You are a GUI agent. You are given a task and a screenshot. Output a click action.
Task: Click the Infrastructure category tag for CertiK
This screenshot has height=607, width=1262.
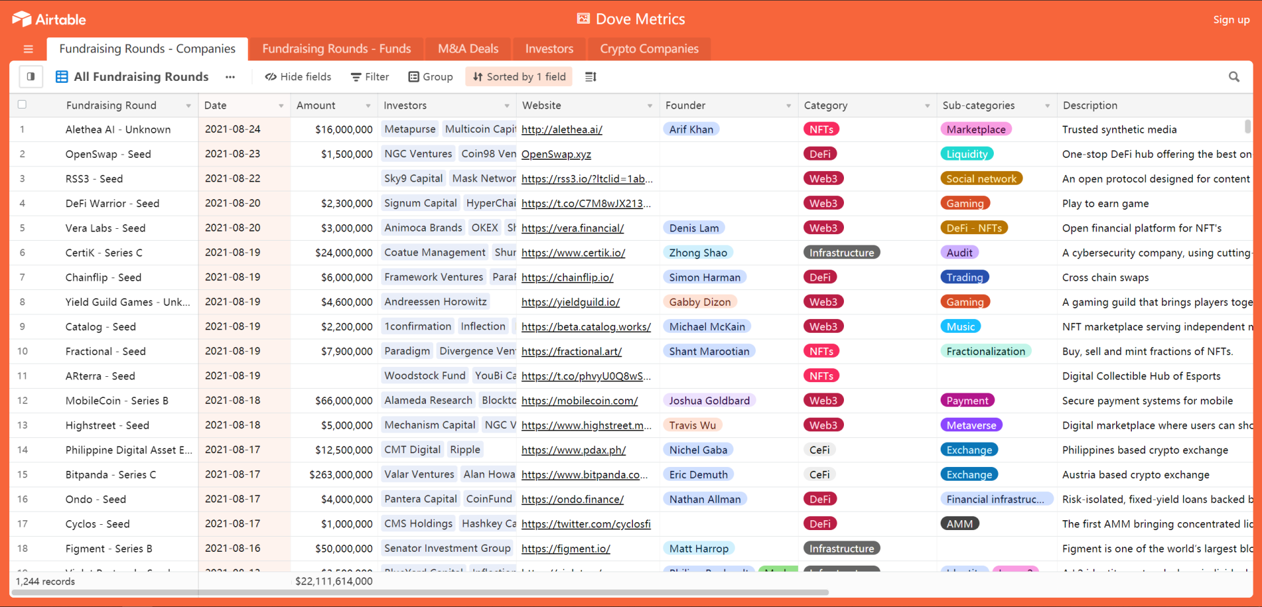842,253
